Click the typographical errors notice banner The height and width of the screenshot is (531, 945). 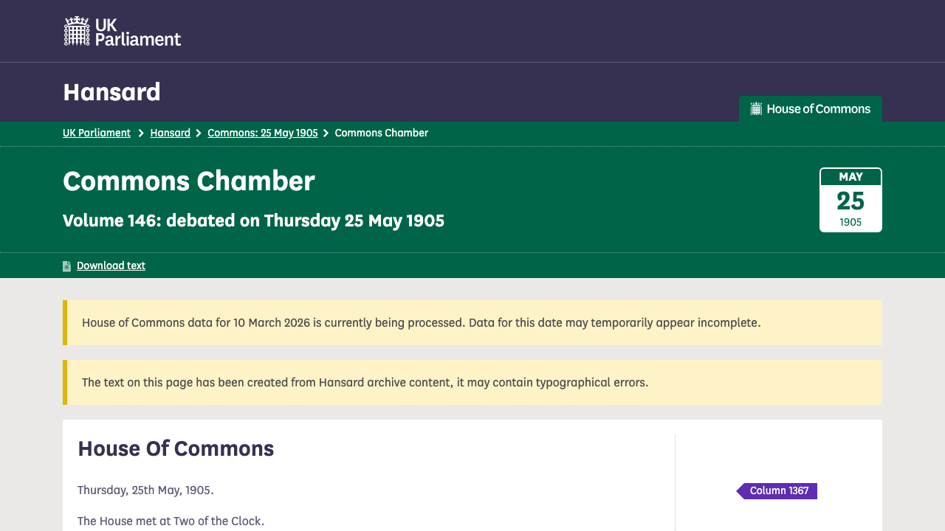click(x=365, y=382)
